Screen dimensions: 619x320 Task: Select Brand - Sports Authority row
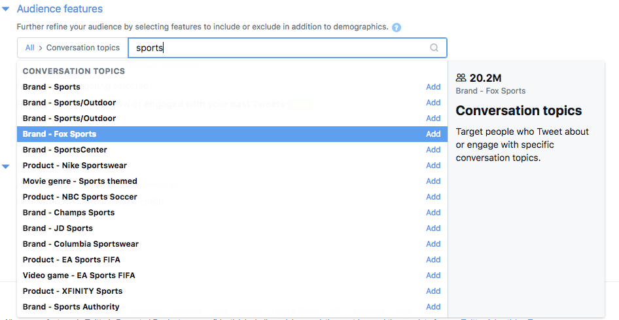pos(232,306)
